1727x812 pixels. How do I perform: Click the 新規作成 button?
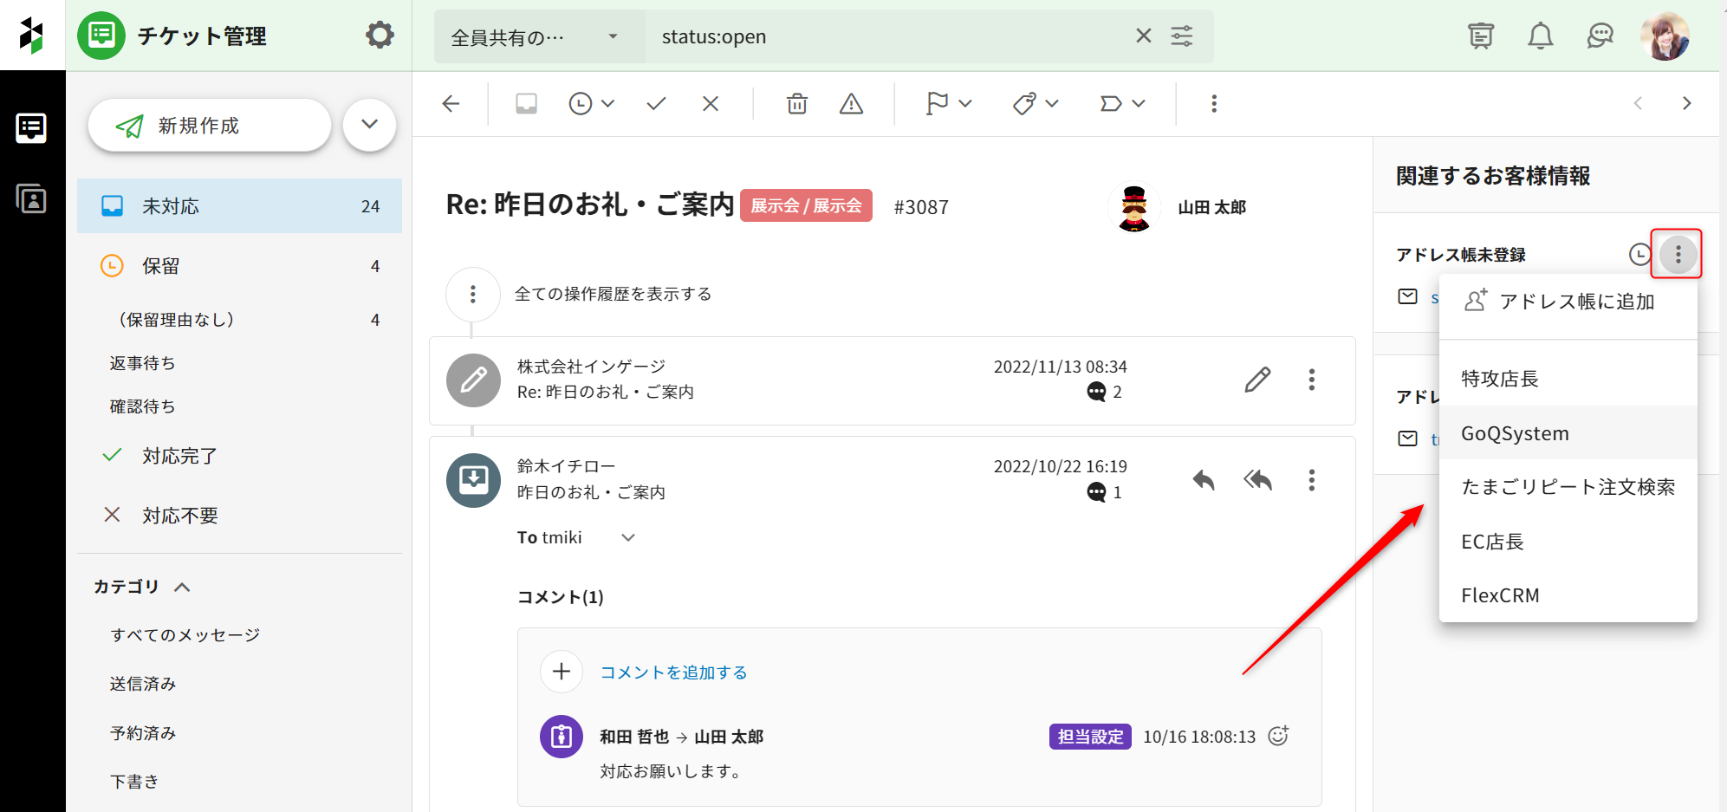pyautogui.click(x=210, y=126)
